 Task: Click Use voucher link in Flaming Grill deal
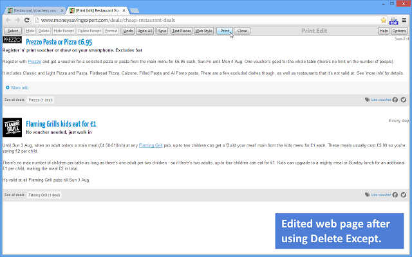coord(381,195)
